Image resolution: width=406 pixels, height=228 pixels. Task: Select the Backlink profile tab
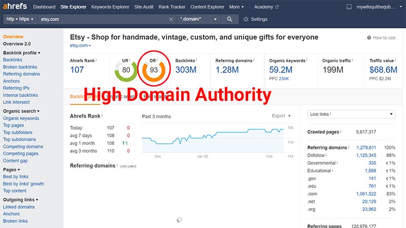[x=85, y=97]
